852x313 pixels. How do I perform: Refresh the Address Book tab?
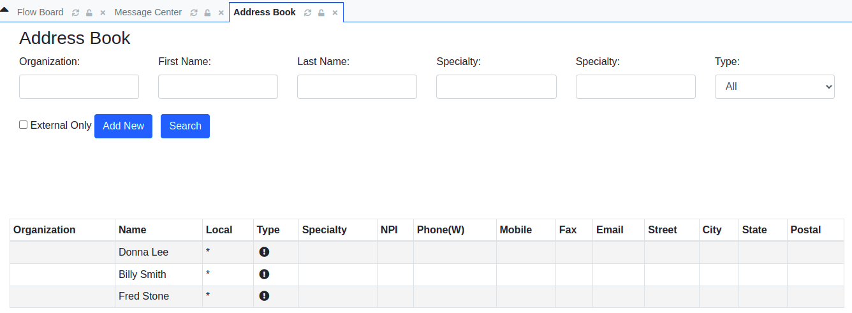coord(308,13)
